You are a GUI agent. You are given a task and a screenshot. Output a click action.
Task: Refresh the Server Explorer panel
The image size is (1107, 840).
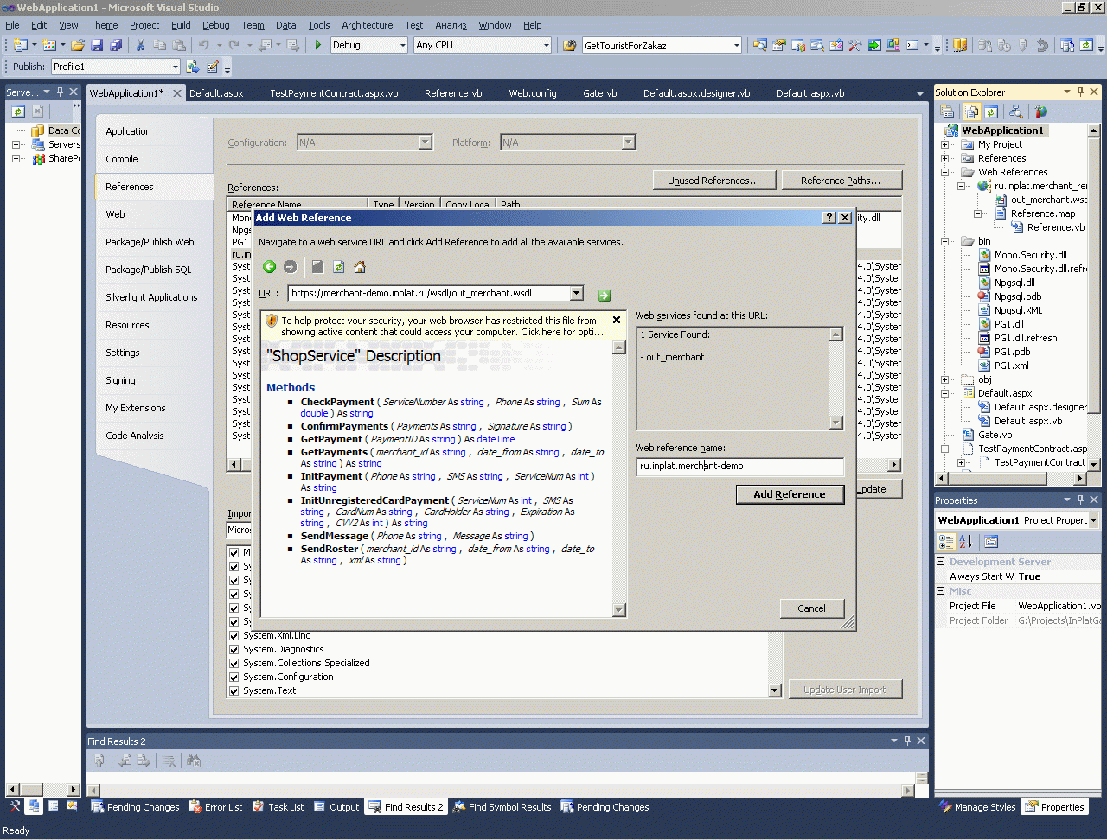(x=18, y=111)
